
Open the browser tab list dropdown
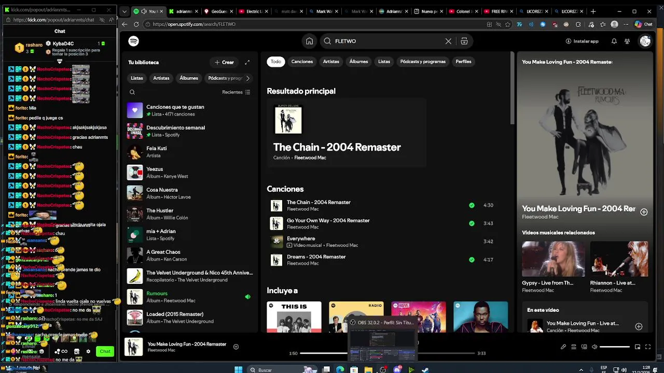coord(125,11)
